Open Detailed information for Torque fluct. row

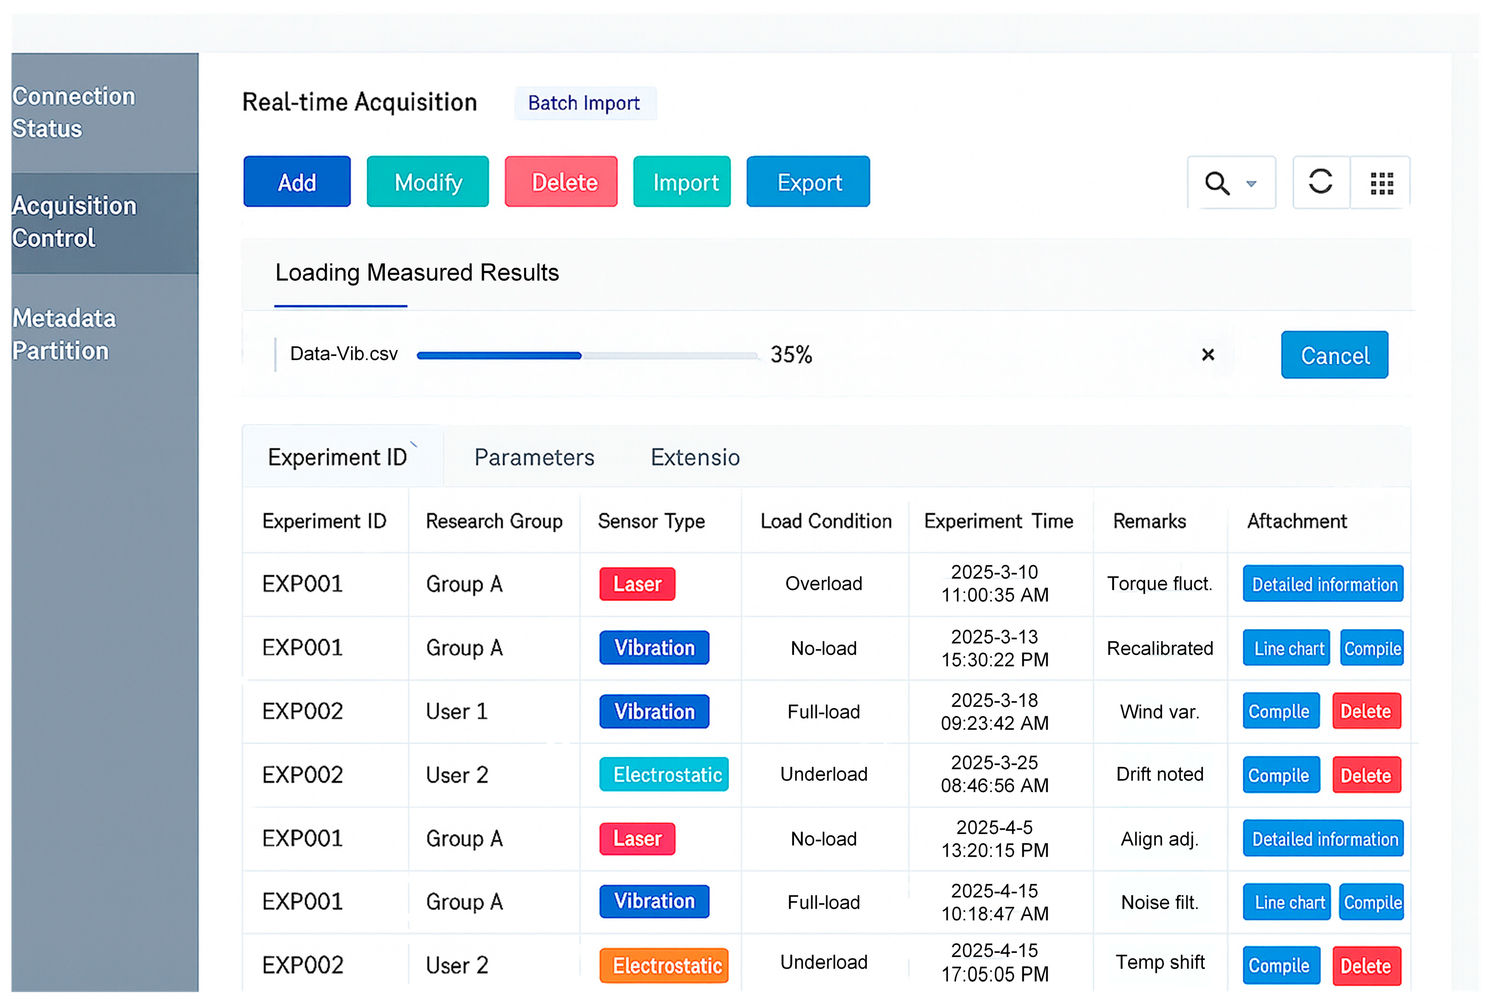1323,584
